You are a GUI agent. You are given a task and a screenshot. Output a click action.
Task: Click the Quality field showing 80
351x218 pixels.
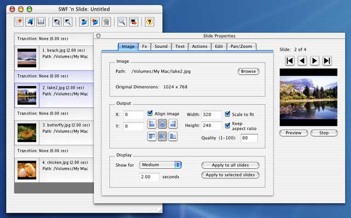(249, 138)
